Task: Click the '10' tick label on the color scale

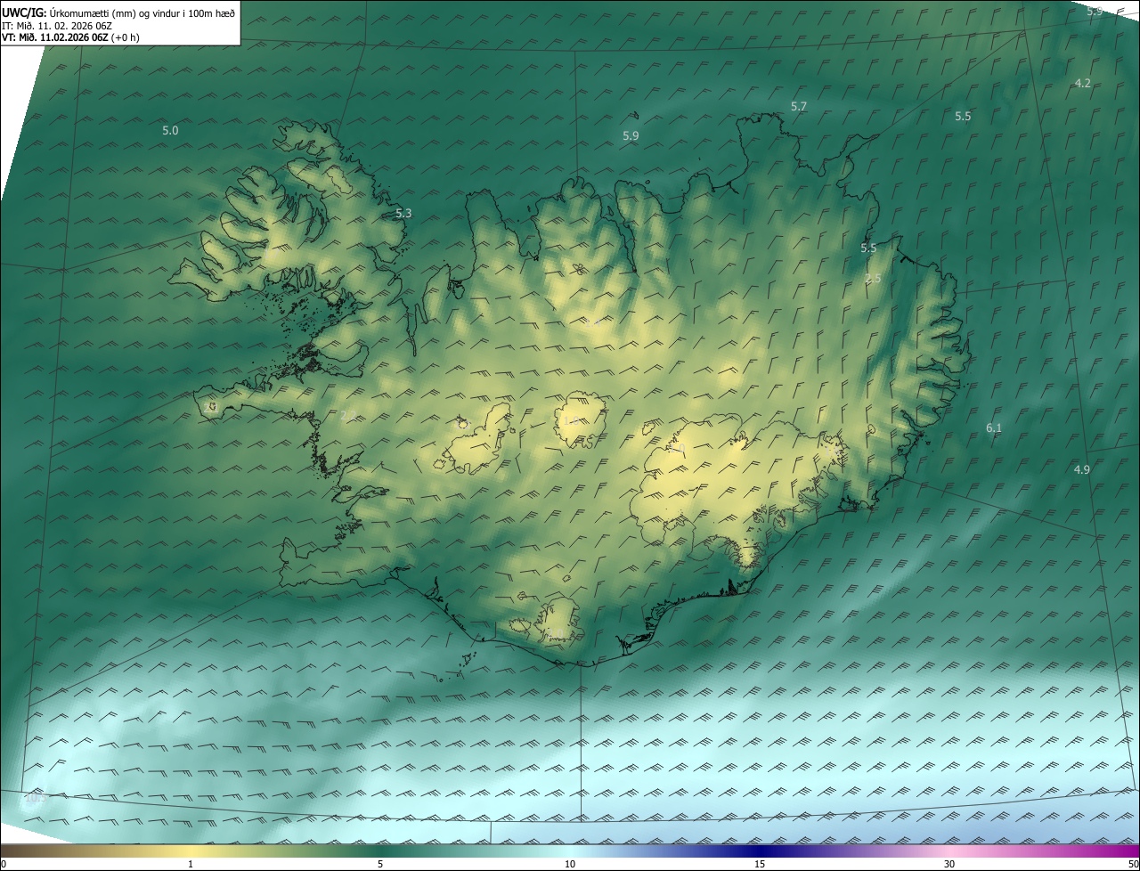Action: 570,864
